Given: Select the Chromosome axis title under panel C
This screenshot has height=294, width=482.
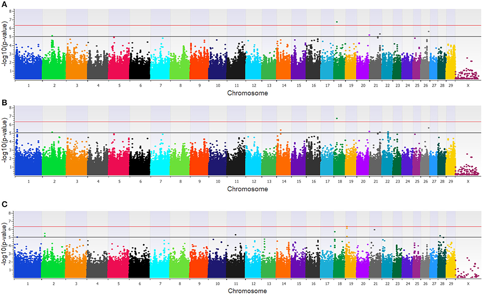Looking at the screenshot, I should pyautogui.click(x=248, y=290).
